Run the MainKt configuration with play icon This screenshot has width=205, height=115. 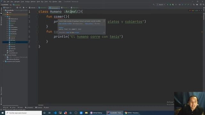pos(168,4)
